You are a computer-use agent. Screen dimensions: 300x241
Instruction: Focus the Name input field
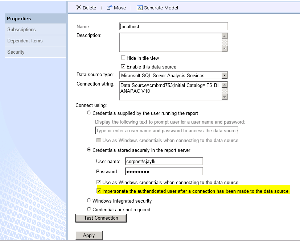coord(173,26)
